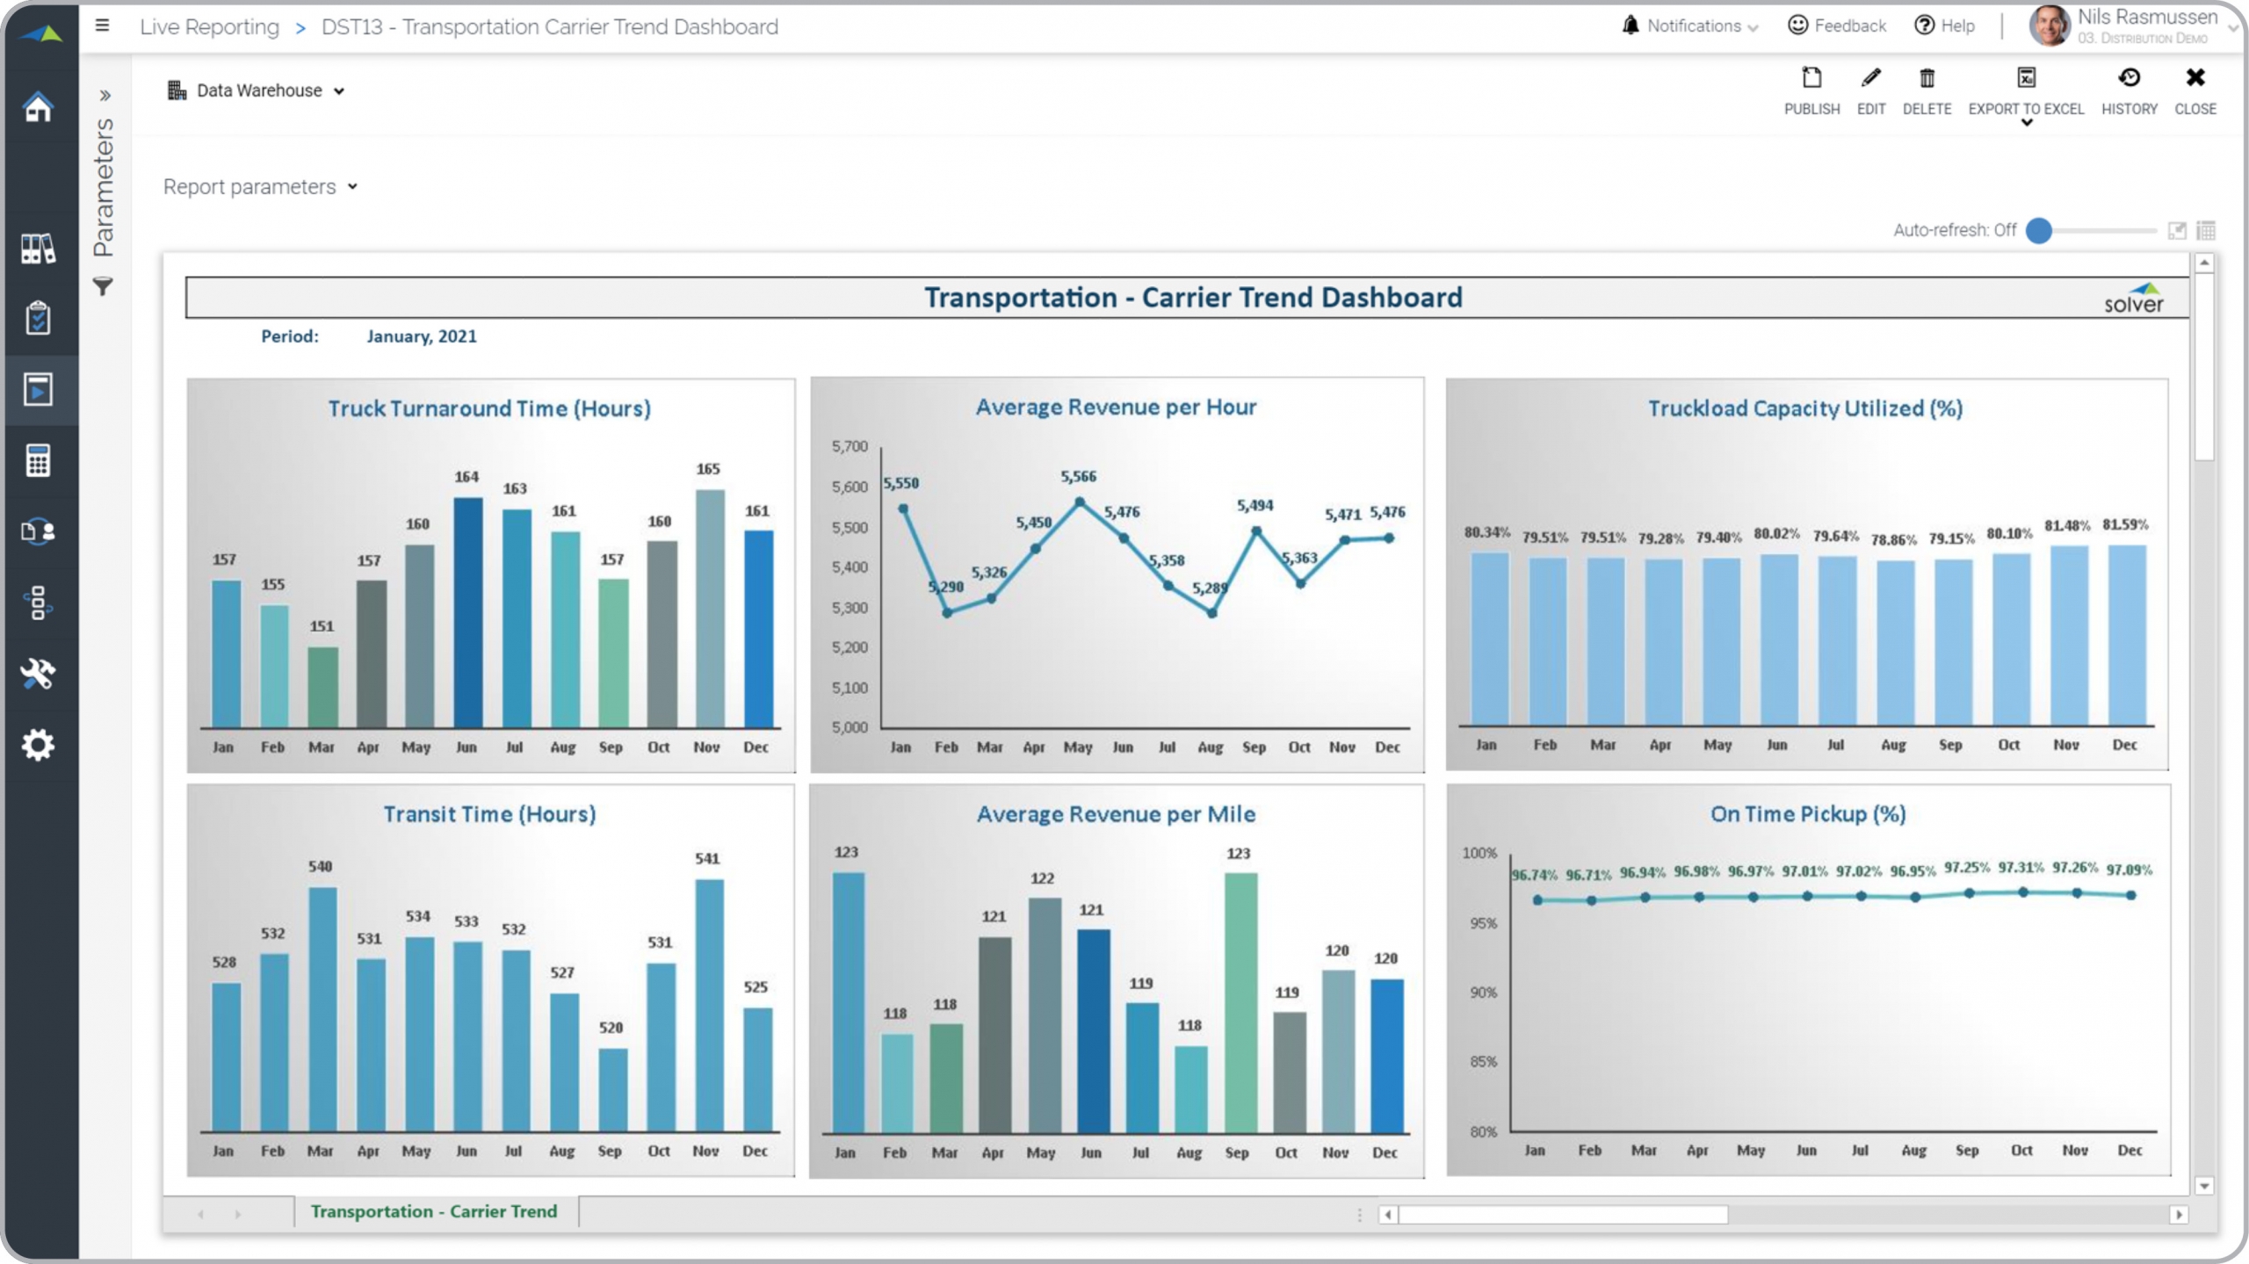The width and height of the screenshot is (2249, 1264).
Task: Open the clipboard checklist sidebar icon
Action: 38,318
